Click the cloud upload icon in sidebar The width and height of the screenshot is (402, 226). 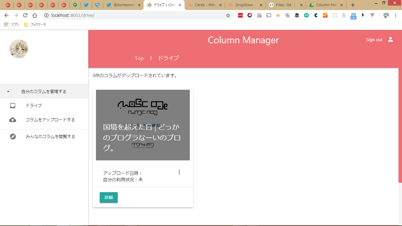pyautogui.click(x=13, y=120)
